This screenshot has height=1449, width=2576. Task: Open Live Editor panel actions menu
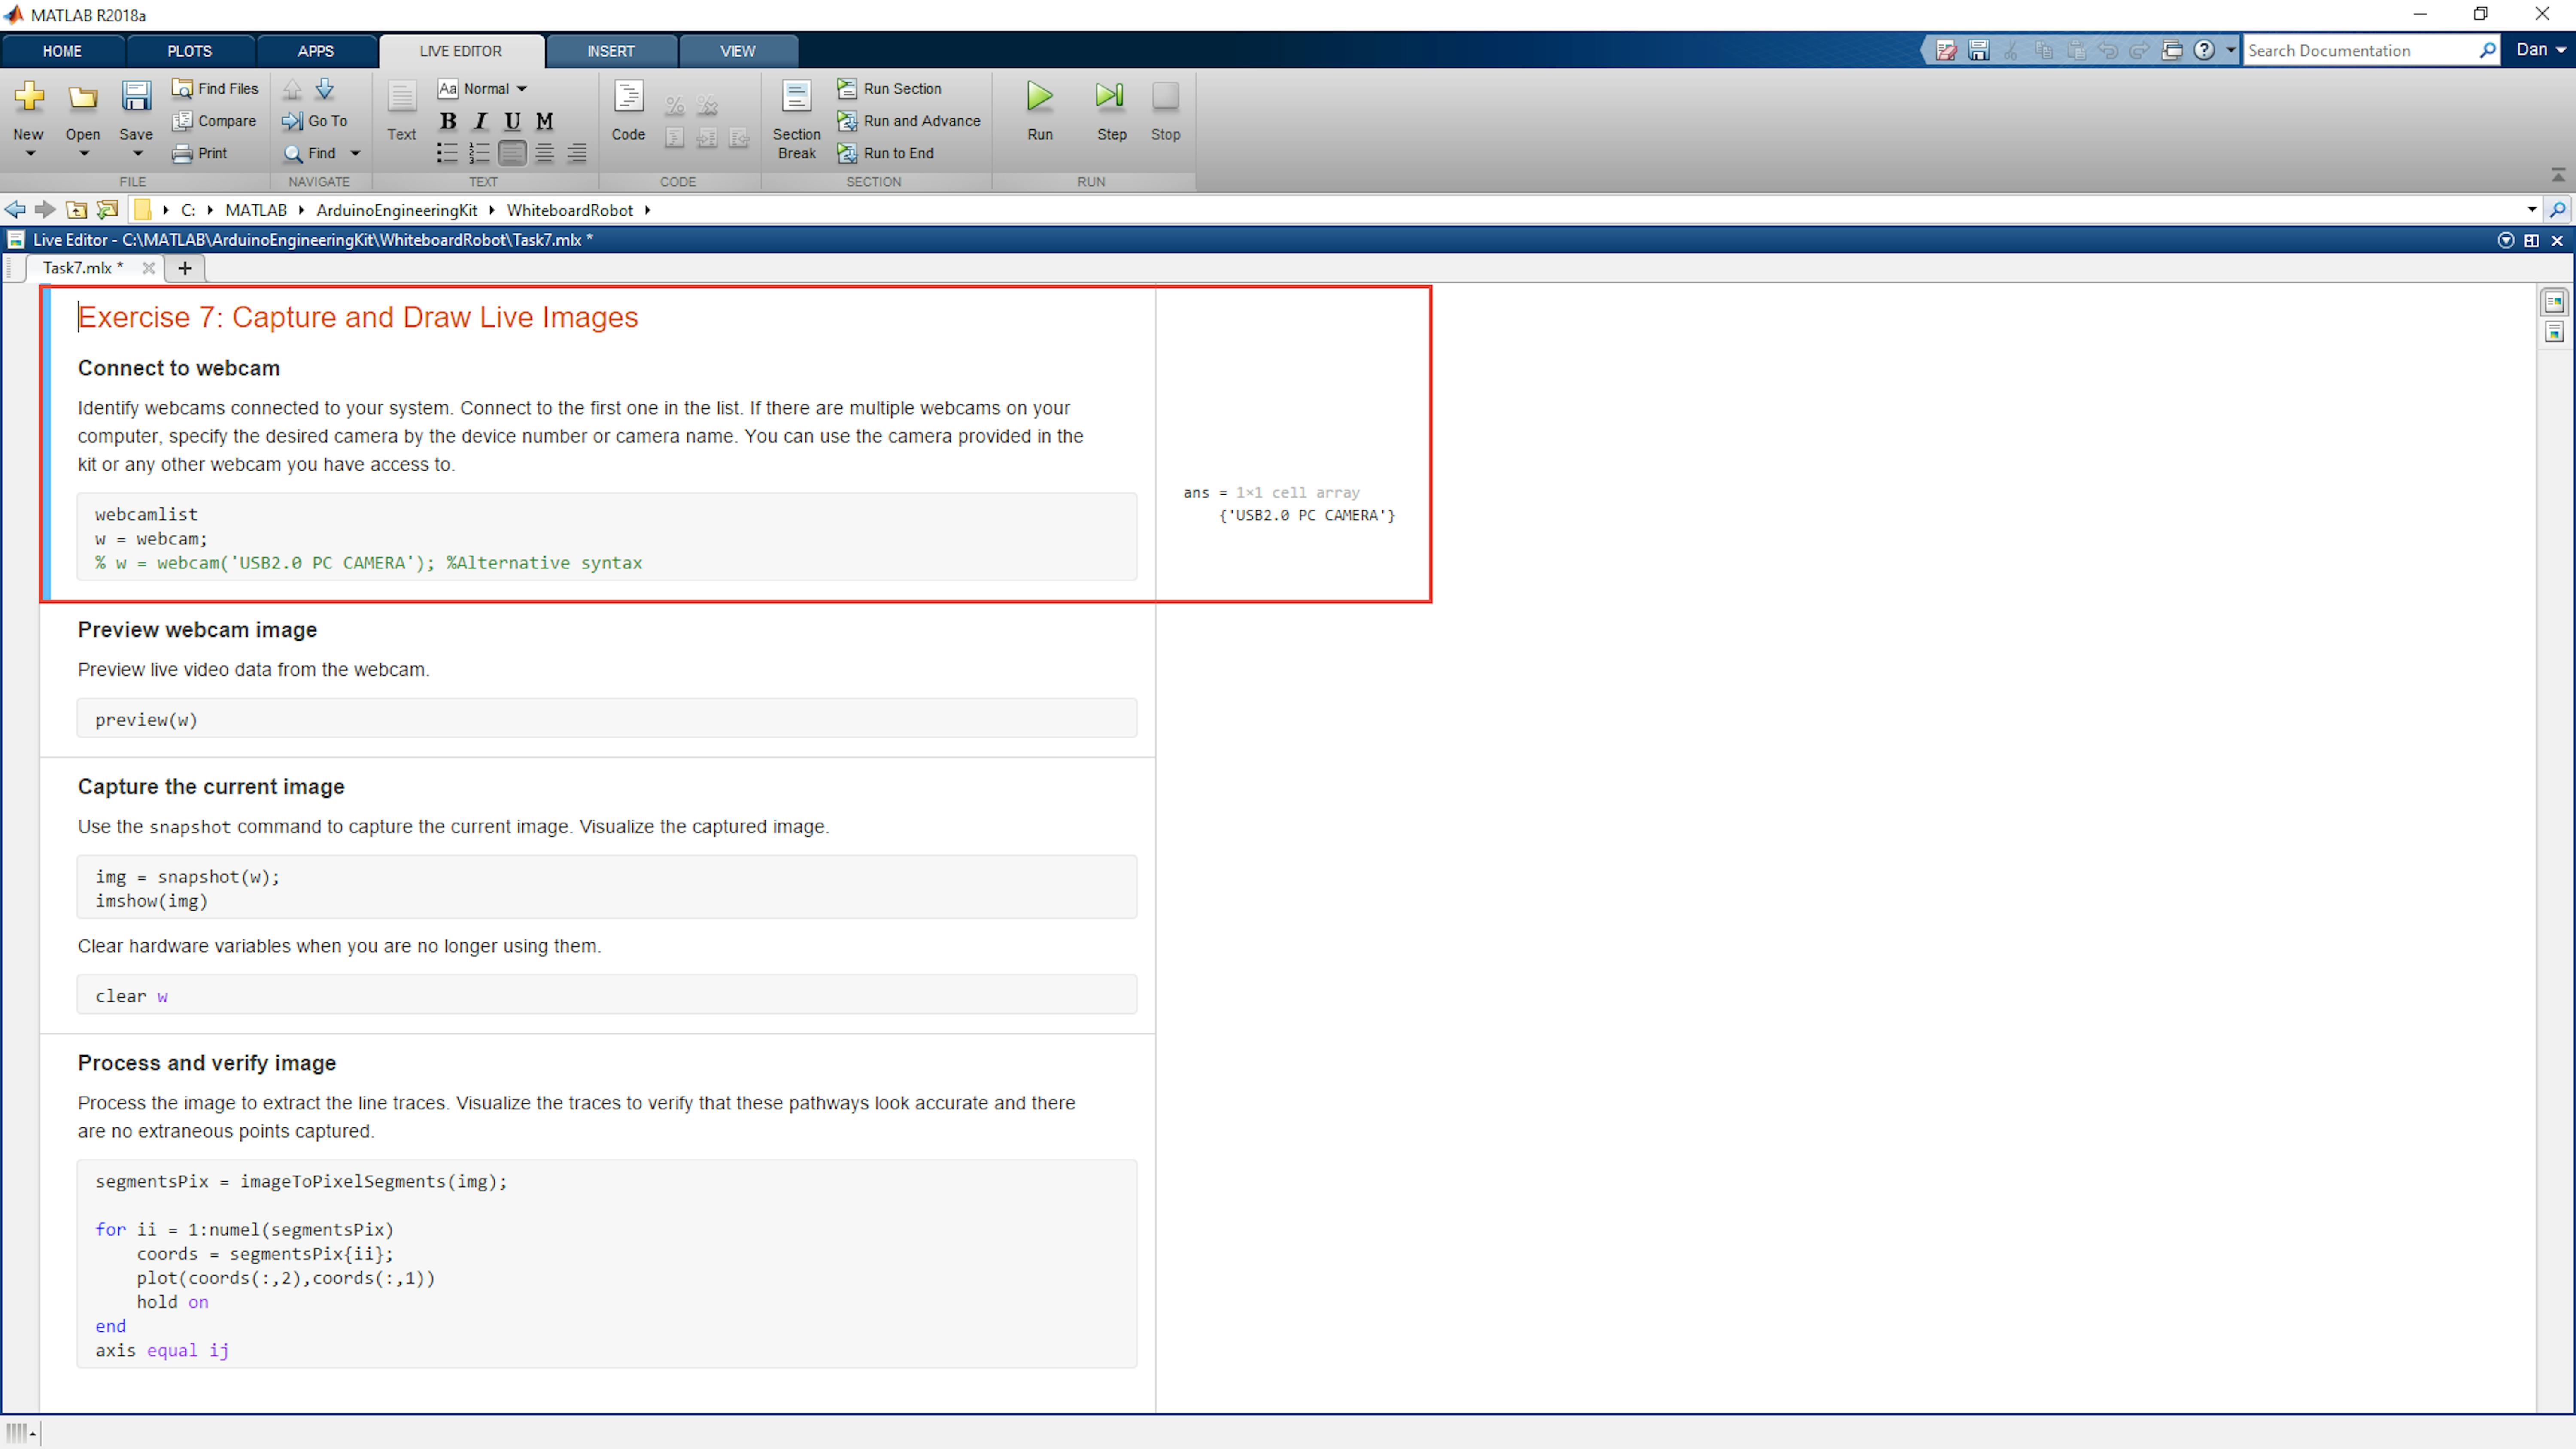pyautogui.click(x=2505, y=240)
